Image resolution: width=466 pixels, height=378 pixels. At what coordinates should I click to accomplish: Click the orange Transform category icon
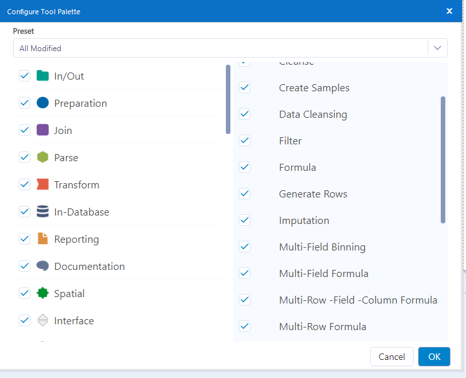point(43,184)
